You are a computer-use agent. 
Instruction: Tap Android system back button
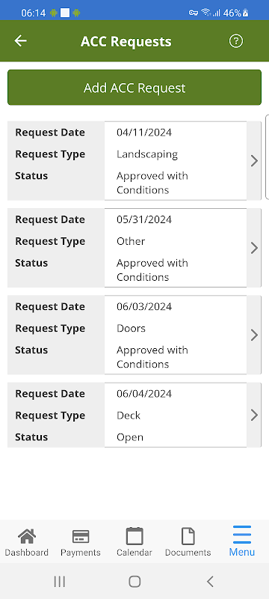tap(210, 582)
